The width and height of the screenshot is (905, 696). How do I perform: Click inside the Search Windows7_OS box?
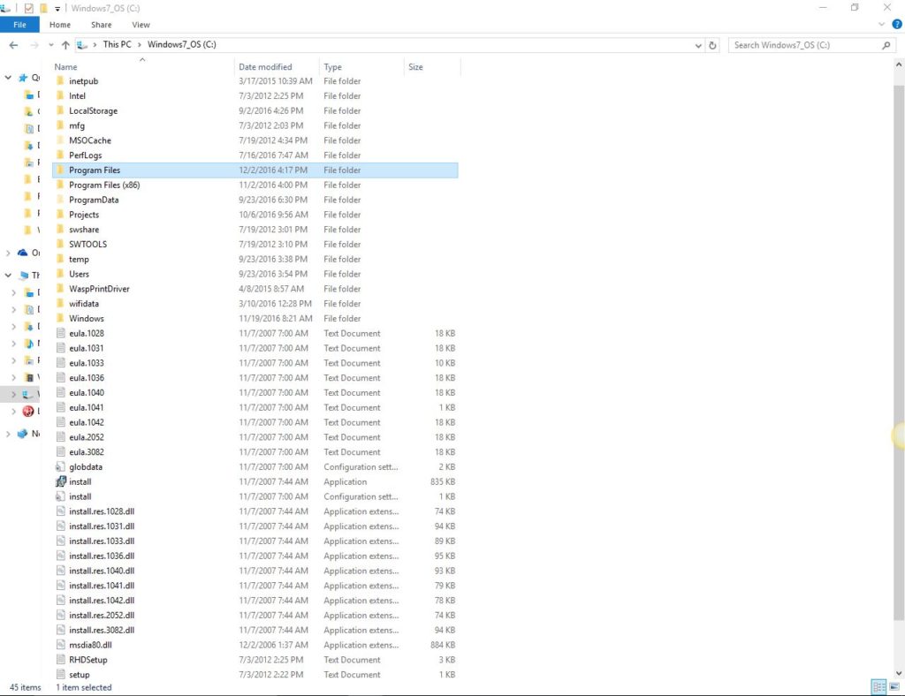795,44
